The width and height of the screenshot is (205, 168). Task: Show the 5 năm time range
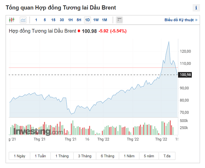tap(150, 156)
